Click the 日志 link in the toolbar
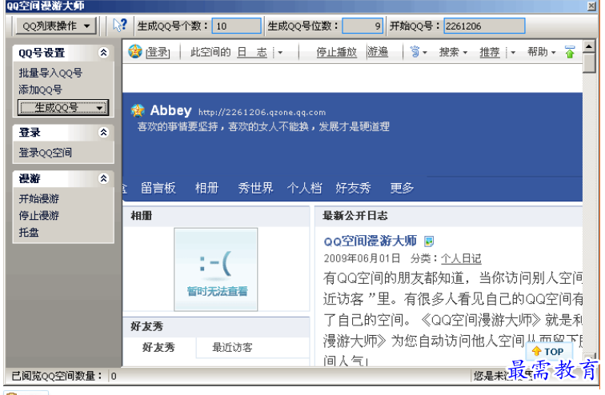 (252, 52)
